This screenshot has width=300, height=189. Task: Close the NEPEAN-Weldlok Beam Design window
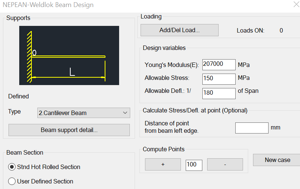point(296,4)
